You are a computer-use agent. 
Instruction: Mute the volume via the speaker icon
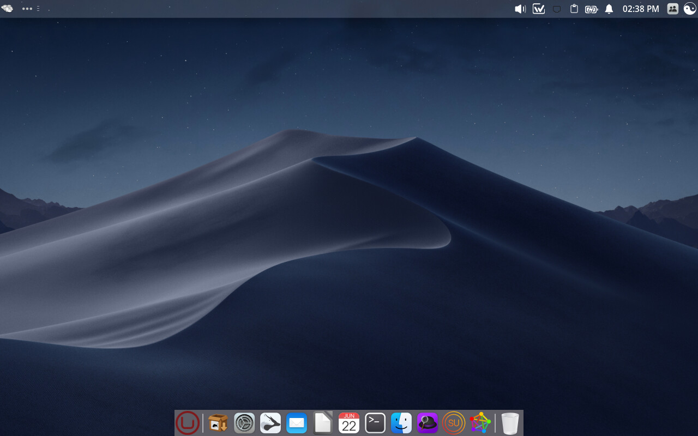tap(520, 9)
